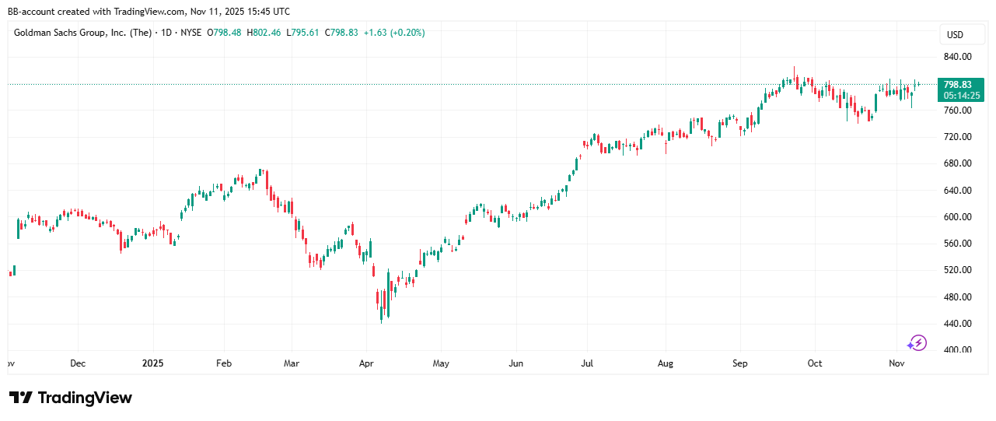Click the Feb label on the time axis
The width and height of the screenshot is (996, 421).
pyautogui.click(x=224, y=363)
